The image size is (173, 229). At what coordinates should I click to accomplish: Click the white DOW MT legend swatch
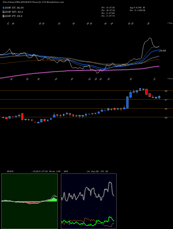pyautogui.click(x=3, y=12)
